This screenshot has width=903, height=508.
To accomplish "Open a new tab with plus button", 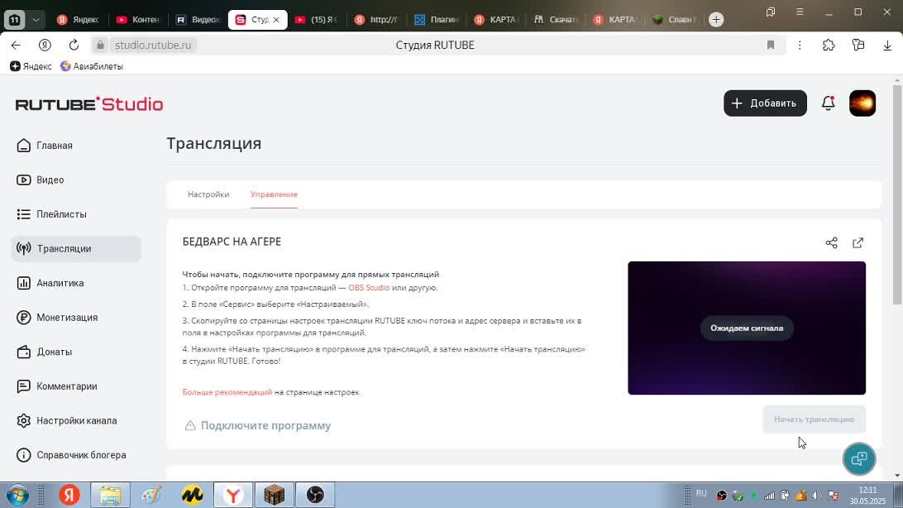I will click(x=716, y=20).
